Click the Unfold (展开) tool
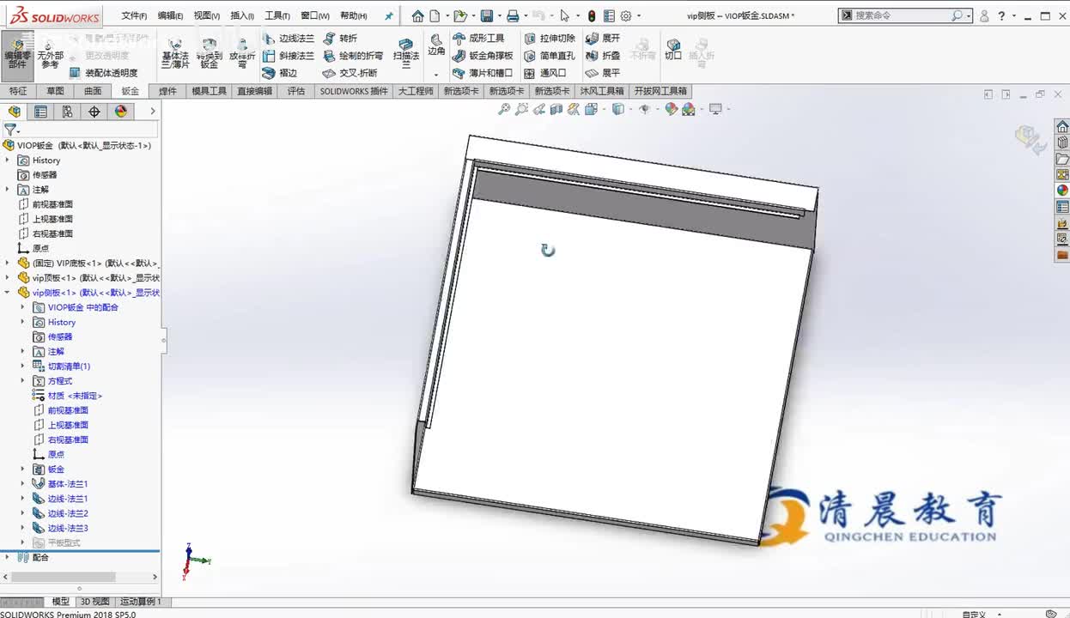The image size is (1070, 618). [603, 39]
